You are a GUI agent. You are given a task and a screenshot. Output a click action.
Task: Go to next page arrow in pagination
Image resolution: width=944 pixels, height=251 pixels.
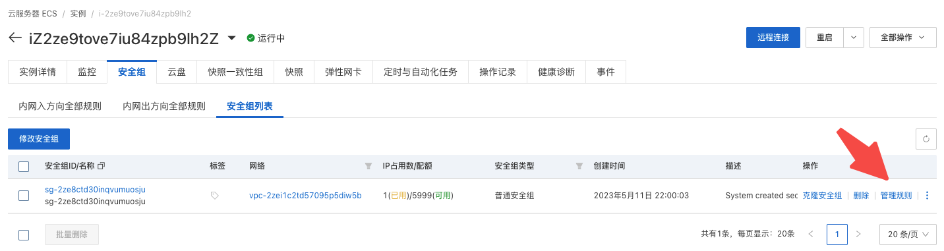858,234
